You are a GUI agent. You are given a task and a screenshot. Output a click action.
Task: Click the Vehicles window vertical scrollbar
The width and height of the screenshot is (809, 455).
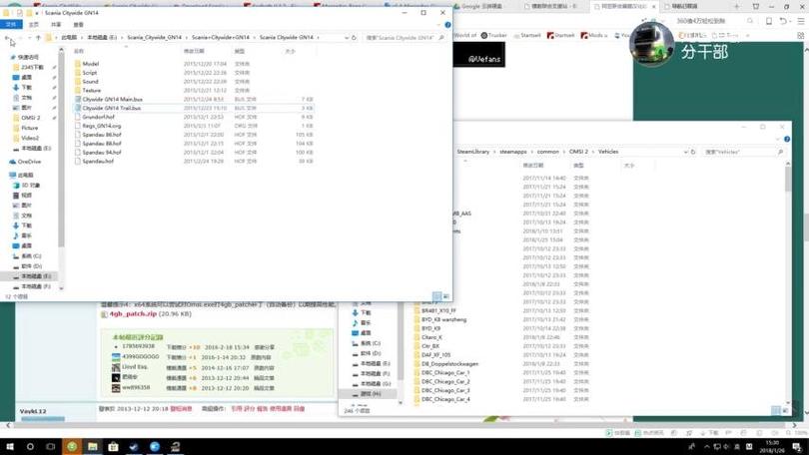(x=788, y=178)
